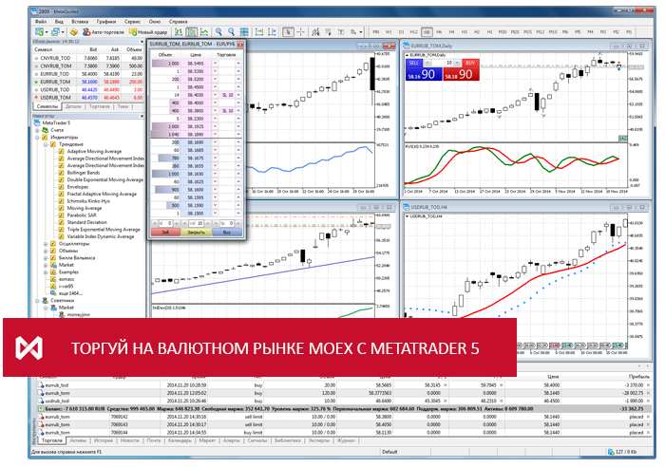Switch to bar chart icon

[x=179, y=31]
